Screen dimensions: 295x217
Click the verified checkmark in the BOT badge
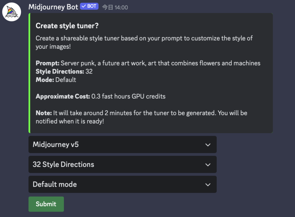click(84, 6)
